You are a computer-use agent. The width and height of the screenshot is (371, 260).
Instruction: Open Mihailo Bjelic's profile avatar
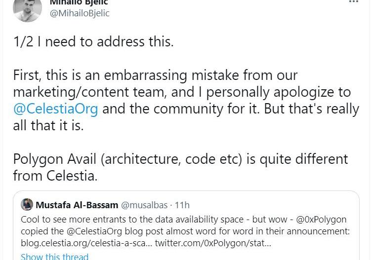pos(27,9)
